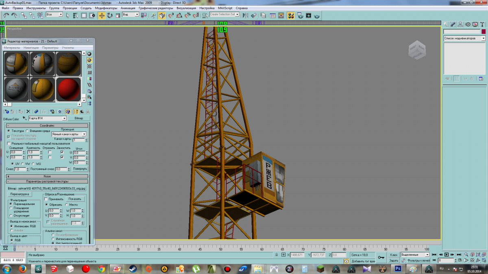Click the Перезагрузка button

coord(20,194)
